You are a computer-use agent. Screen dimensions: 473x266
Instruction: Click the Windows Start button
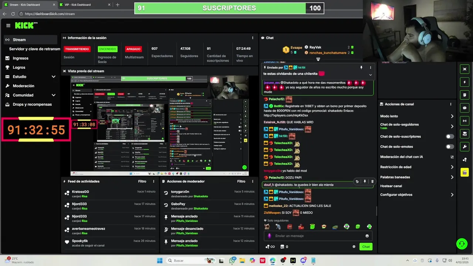[160, 260]
